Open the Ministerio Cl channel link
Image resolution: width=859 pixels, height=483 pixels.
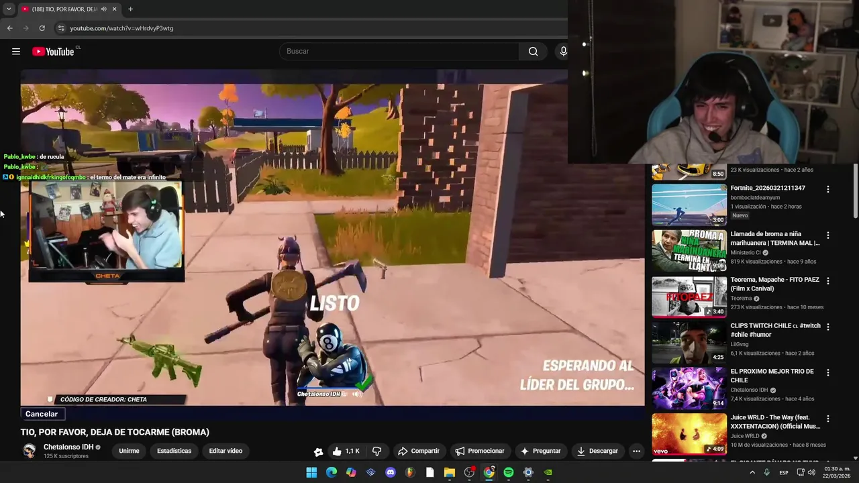tap(746, 253)
